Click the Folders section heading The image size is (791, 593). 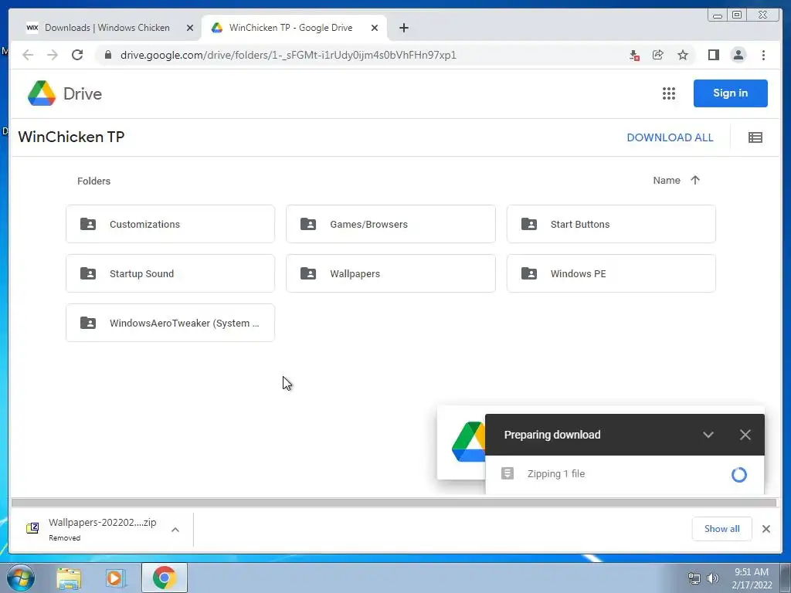(93, 181)
